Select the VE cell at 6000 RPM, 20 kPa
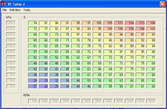 pyautogui.click(x=151, y=86)
